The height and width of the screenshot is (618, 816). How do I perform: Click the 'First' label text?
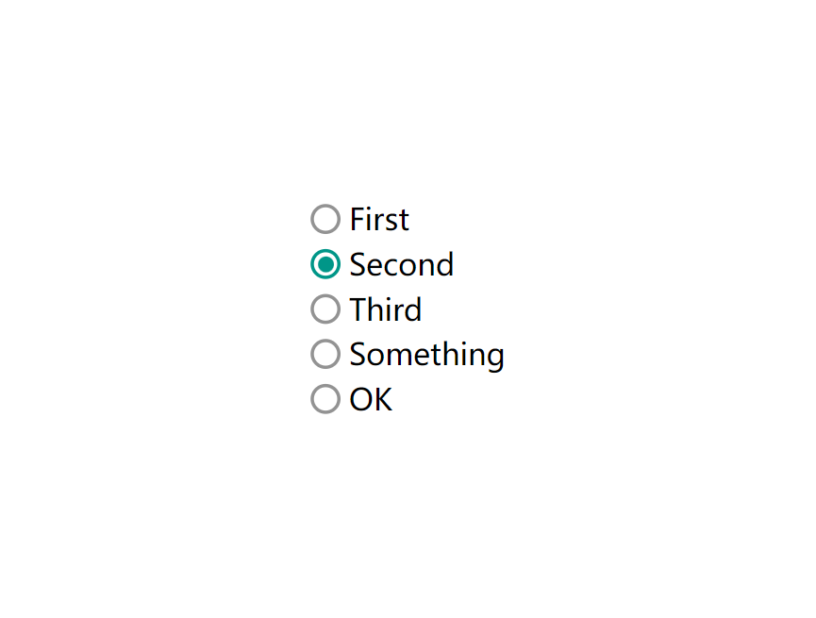pyautogui.click(x=379, y=219)
